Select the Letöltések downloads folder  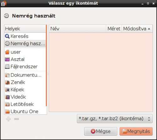coord(19,104)
